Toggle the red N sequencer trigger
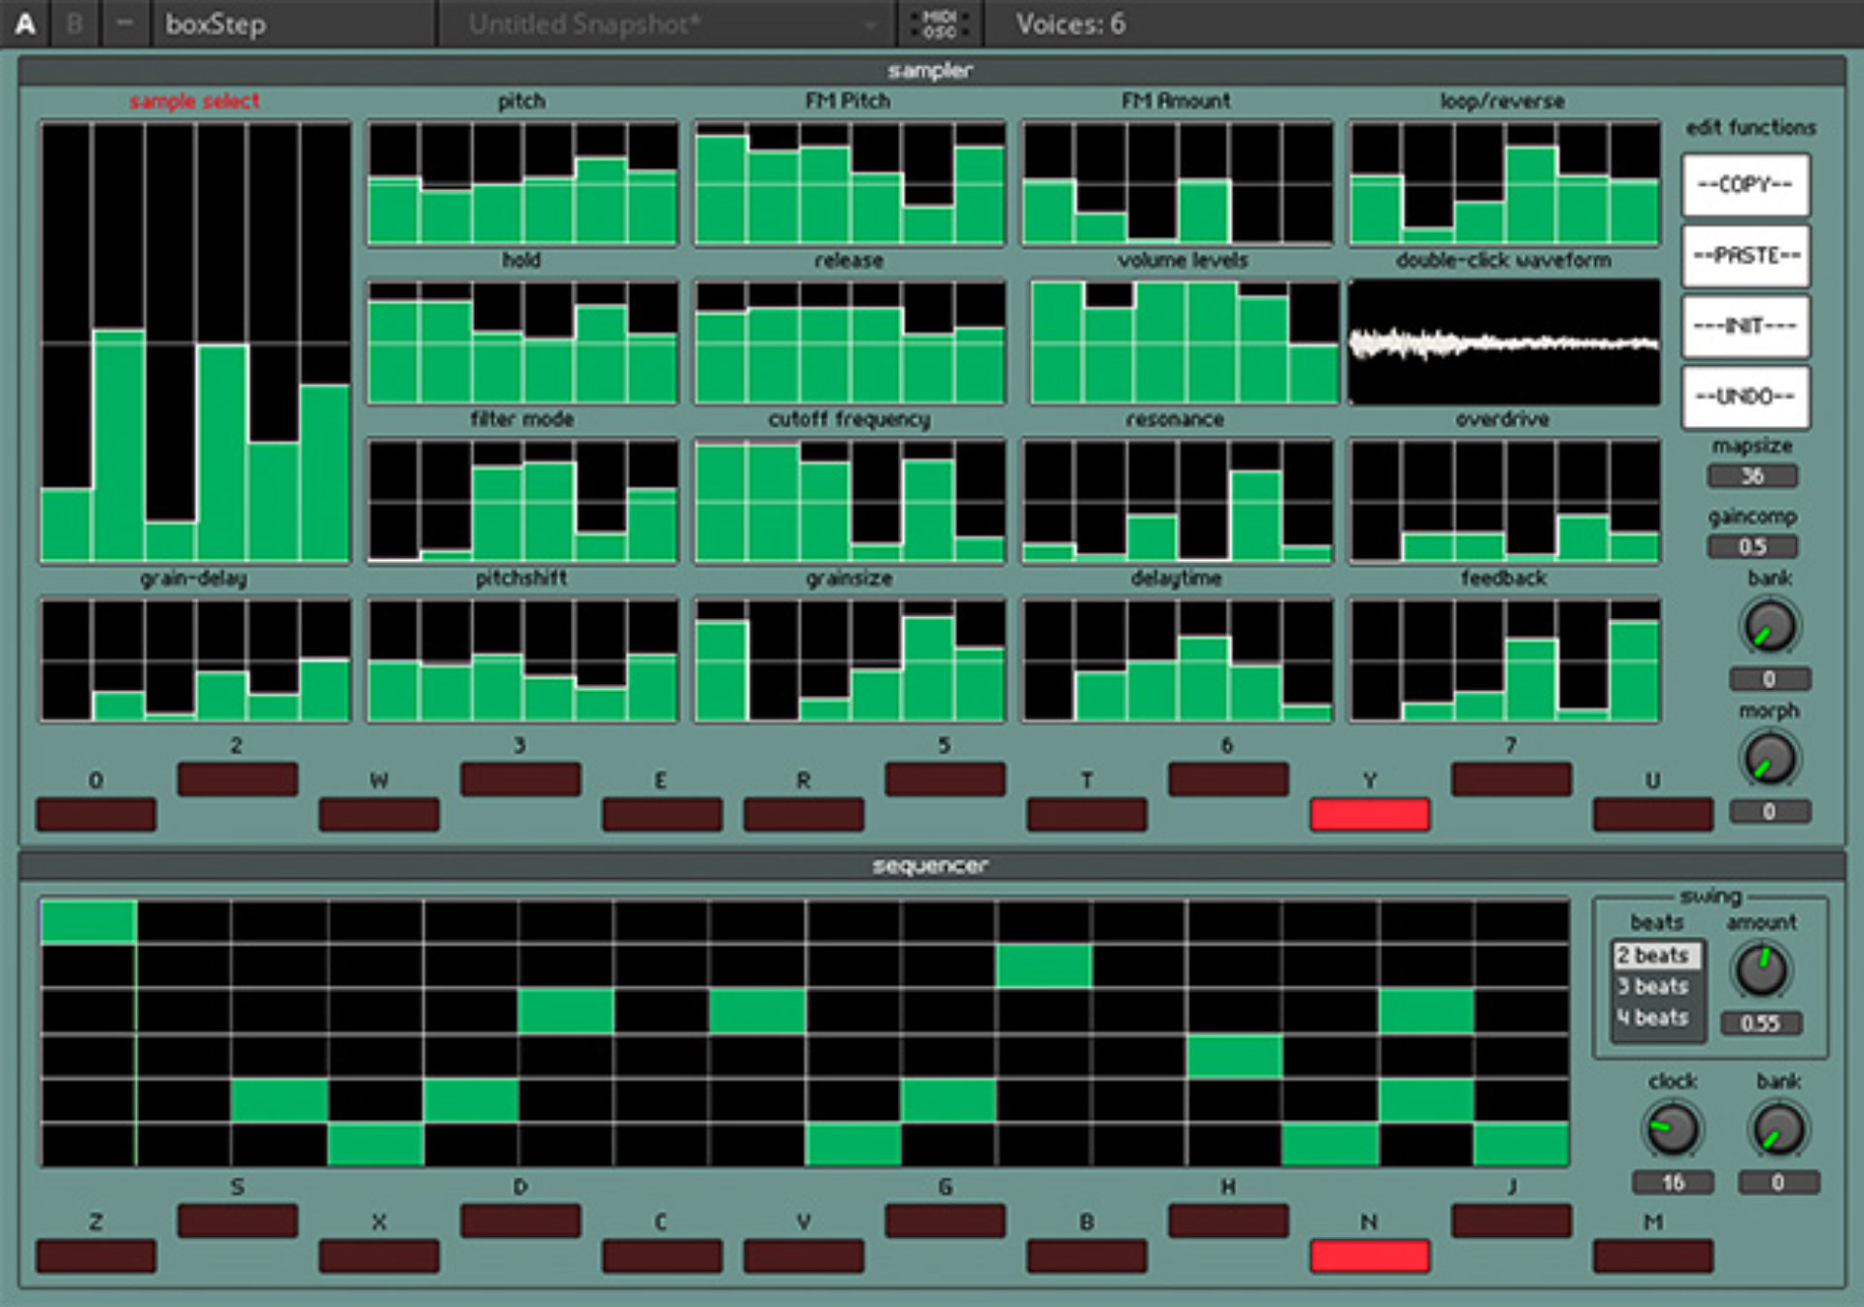Screen dimensions: 1864x1307 click(x=1369, y=1258)
